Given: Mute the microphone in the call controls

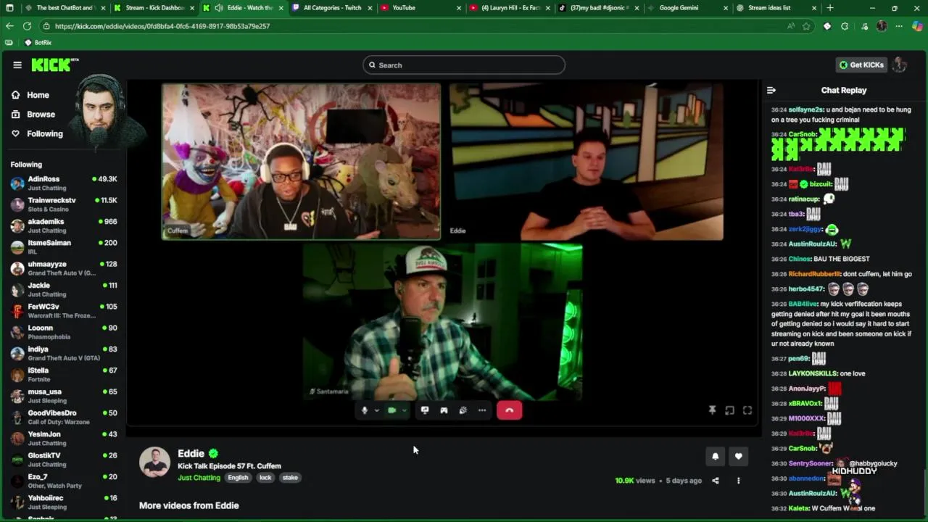Looking at the screenshot, I should pos(365,410).
